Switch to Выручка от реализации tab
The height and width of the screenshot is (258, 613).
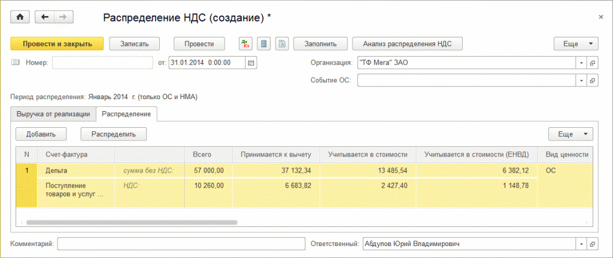(x=53, y=113)
